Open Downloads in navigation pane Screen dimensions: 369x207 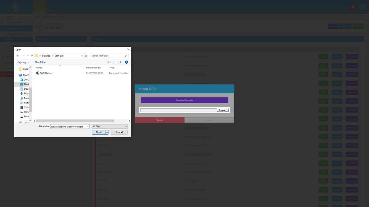click(x=24, y=93)
